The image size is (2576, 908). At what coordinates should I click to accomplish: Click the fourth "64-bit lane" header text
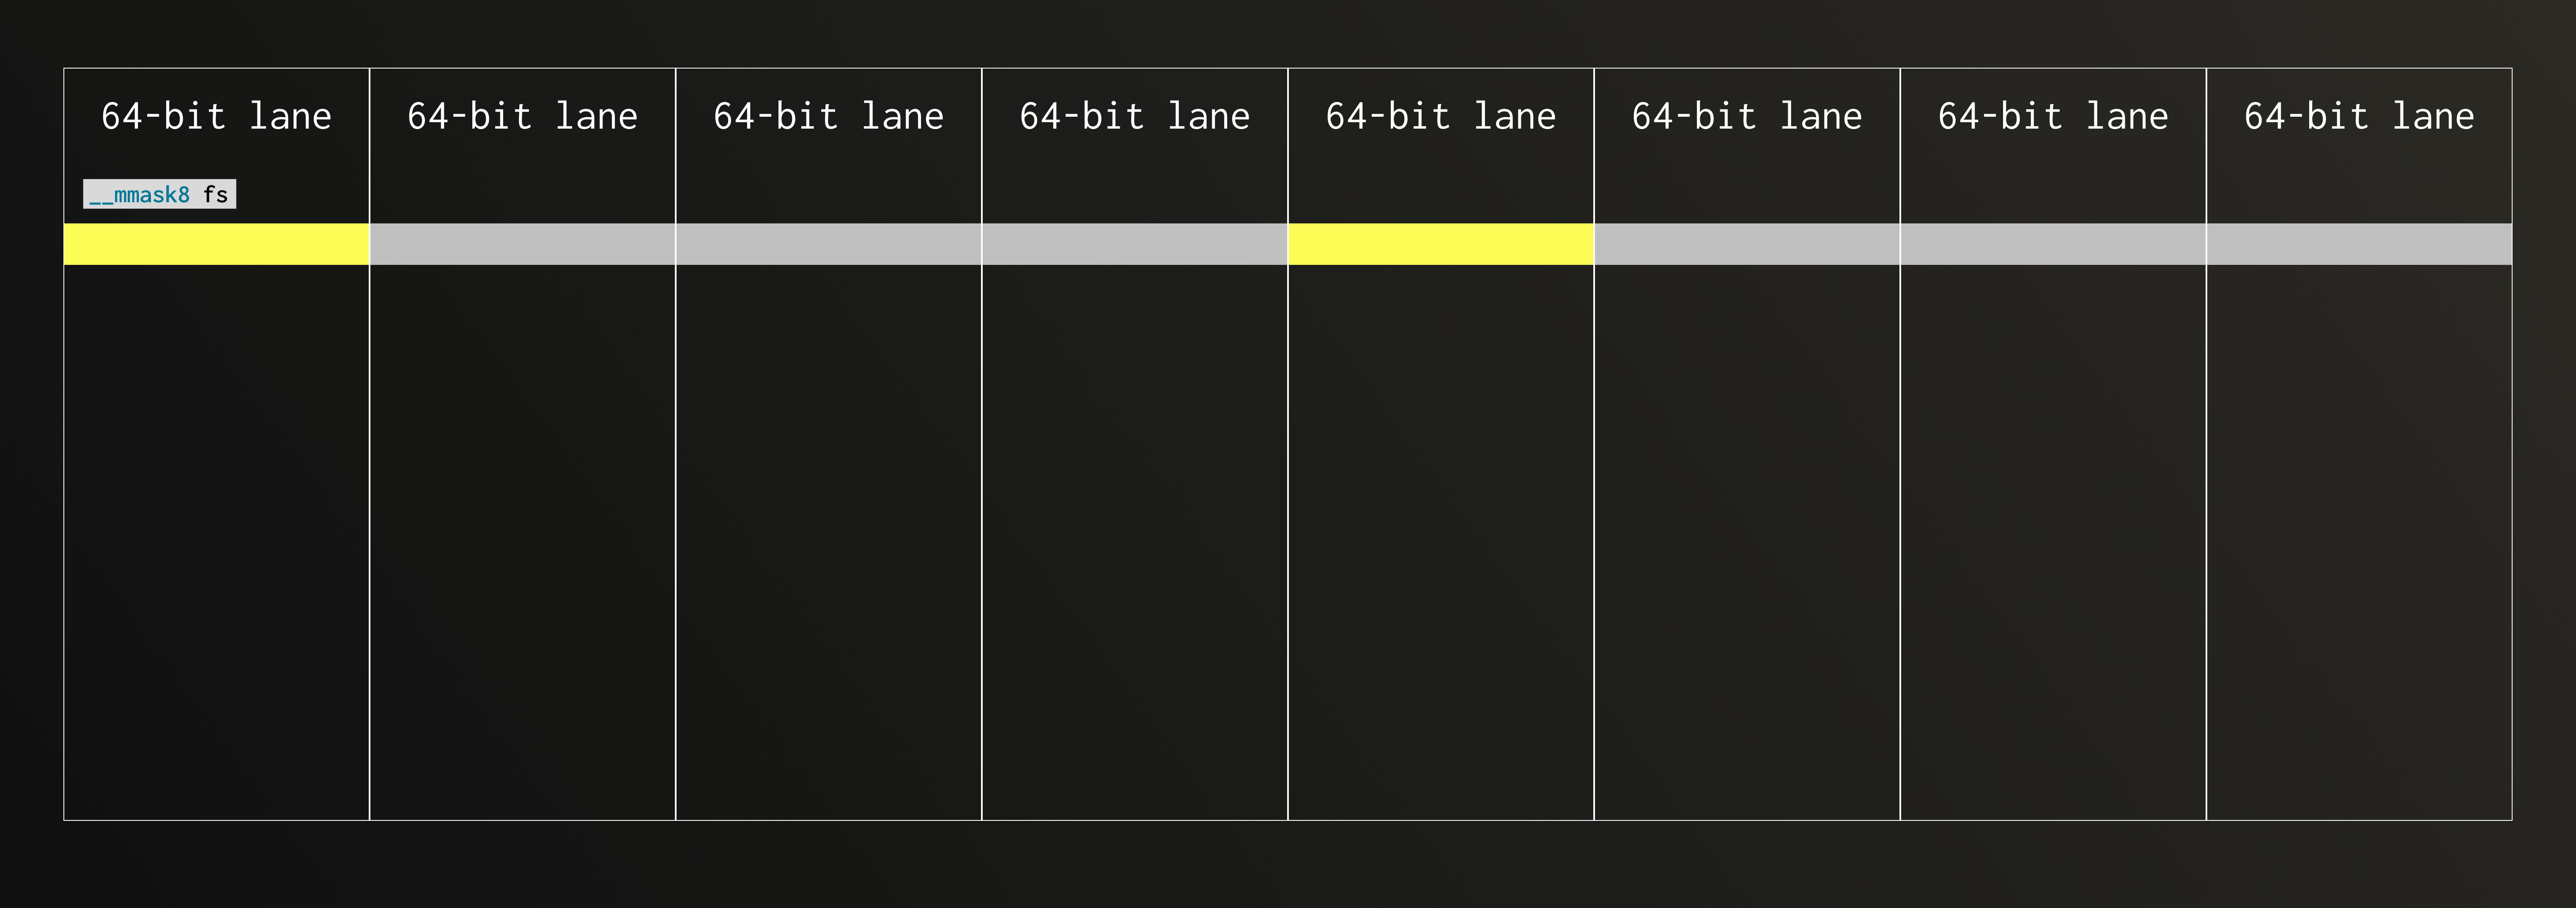pyautogui.click(x=1134, y=117)
